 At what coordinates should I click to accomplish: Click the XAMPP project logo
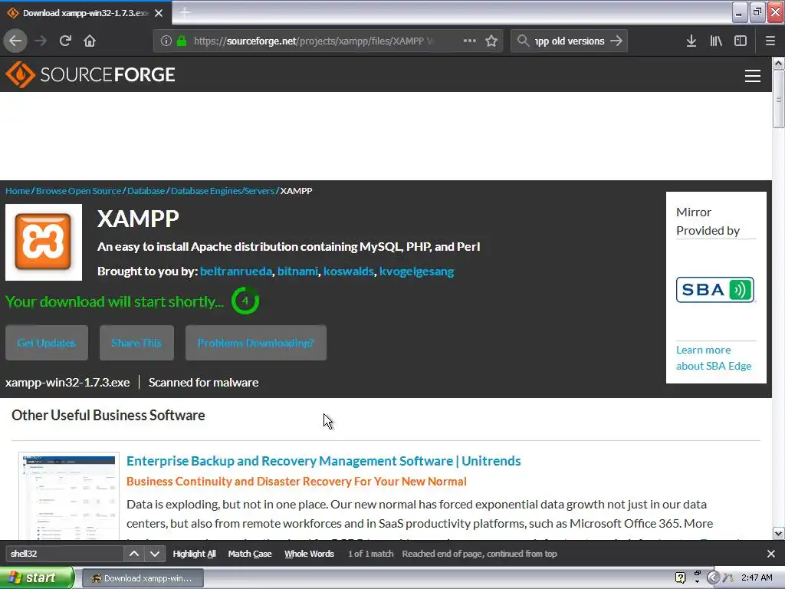click(44, 242)
